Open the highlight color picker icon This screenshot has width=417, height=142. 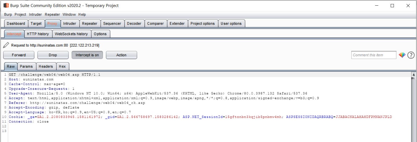pos(402,55)
